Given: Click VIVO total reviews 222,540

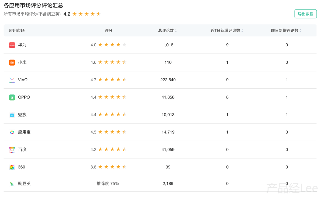Looking at the screenshot, I should point(168,80).
